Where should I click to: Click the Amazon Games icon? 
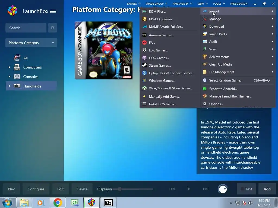[x=144, y=35]
